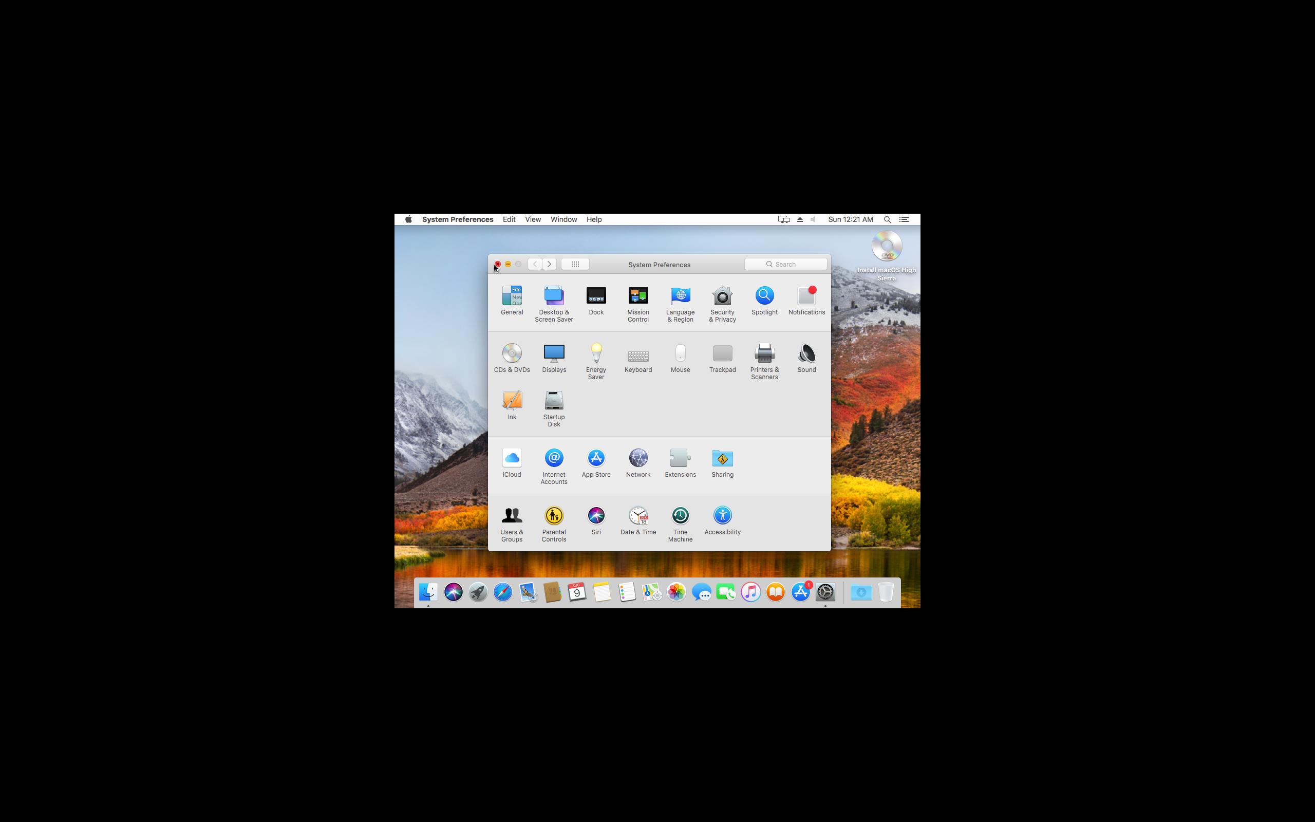Image resolution: width=1315 pixels, height=822 pixels.
Task: Open the Accessibility pane
Action: click(722, 516)
